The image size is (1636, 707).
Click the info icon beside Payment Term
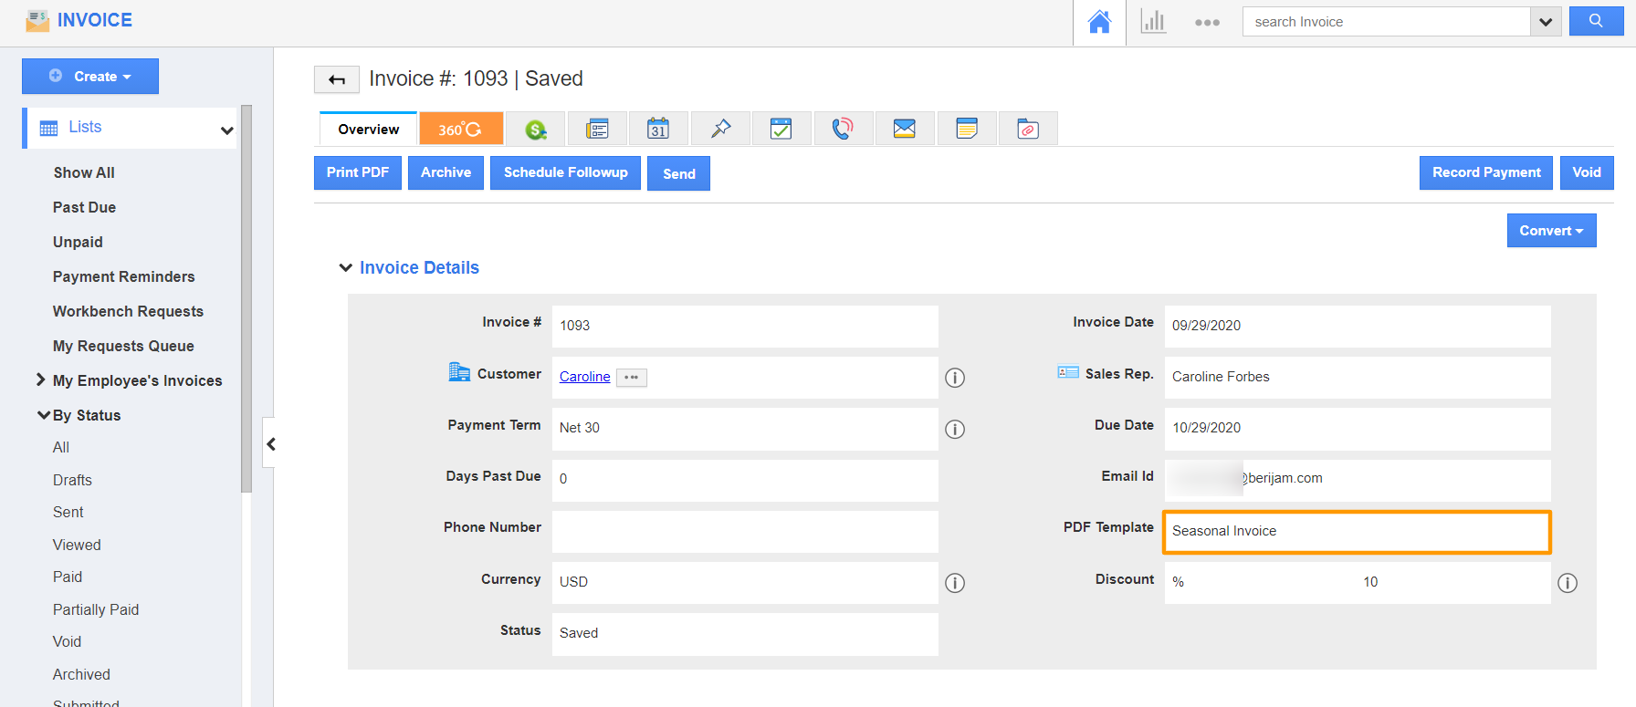[955, 429]
